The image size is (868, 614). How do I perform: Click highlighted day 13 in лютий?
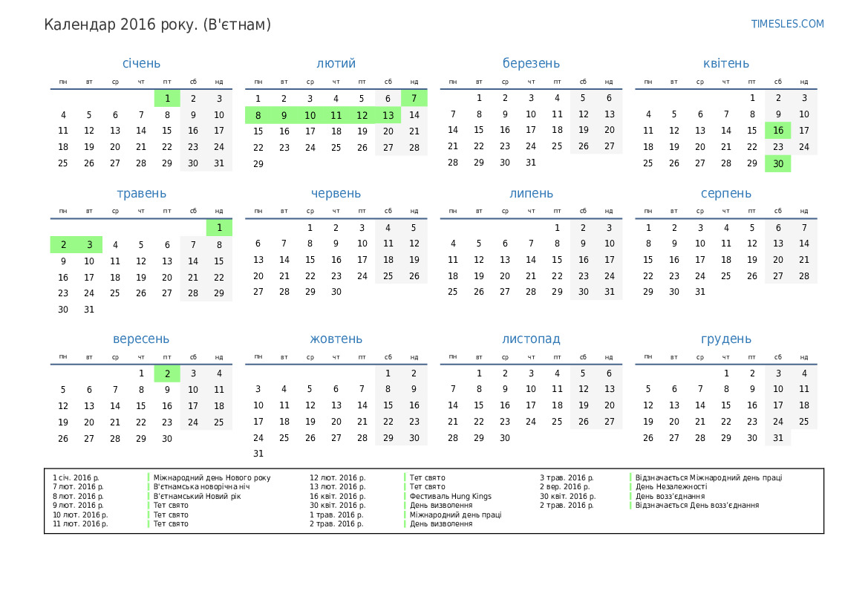388,115
